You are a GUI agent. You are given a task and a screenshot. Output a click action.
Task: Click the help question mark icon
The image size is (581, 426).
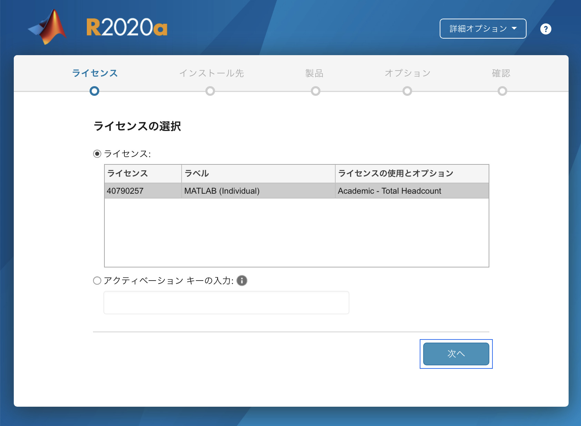[x=546, y=29]
